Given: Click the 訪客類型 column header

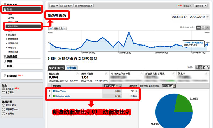Looking at the screenshot, I should pyautogui.click(x=57, y=86).
